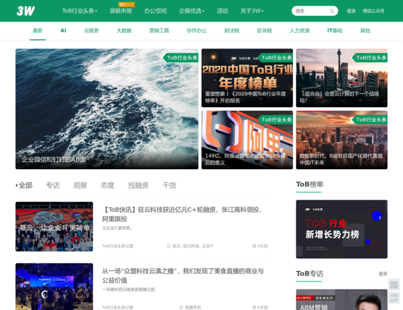Select the AI category tab
The height and width of the screenshot is (310, 403).
click(x=63, y=30)
